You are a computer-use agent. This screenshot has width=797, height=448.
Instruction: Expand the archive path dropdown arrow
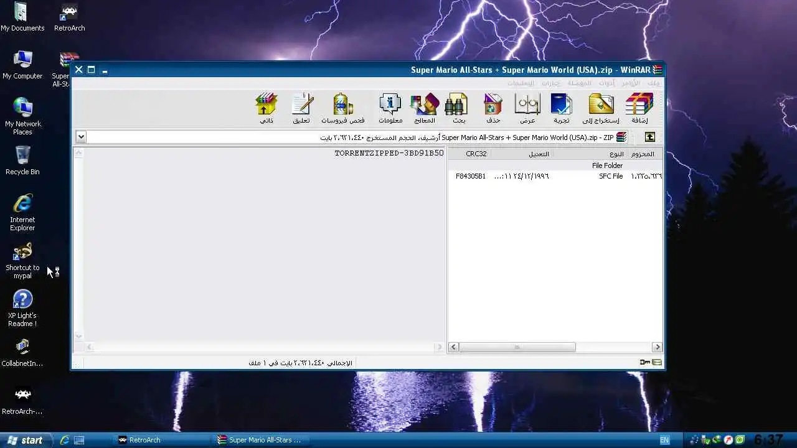coord(81,137)
